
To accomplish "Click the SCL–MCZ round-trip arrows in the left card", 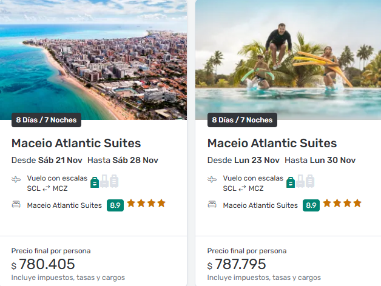I will 46,188.
